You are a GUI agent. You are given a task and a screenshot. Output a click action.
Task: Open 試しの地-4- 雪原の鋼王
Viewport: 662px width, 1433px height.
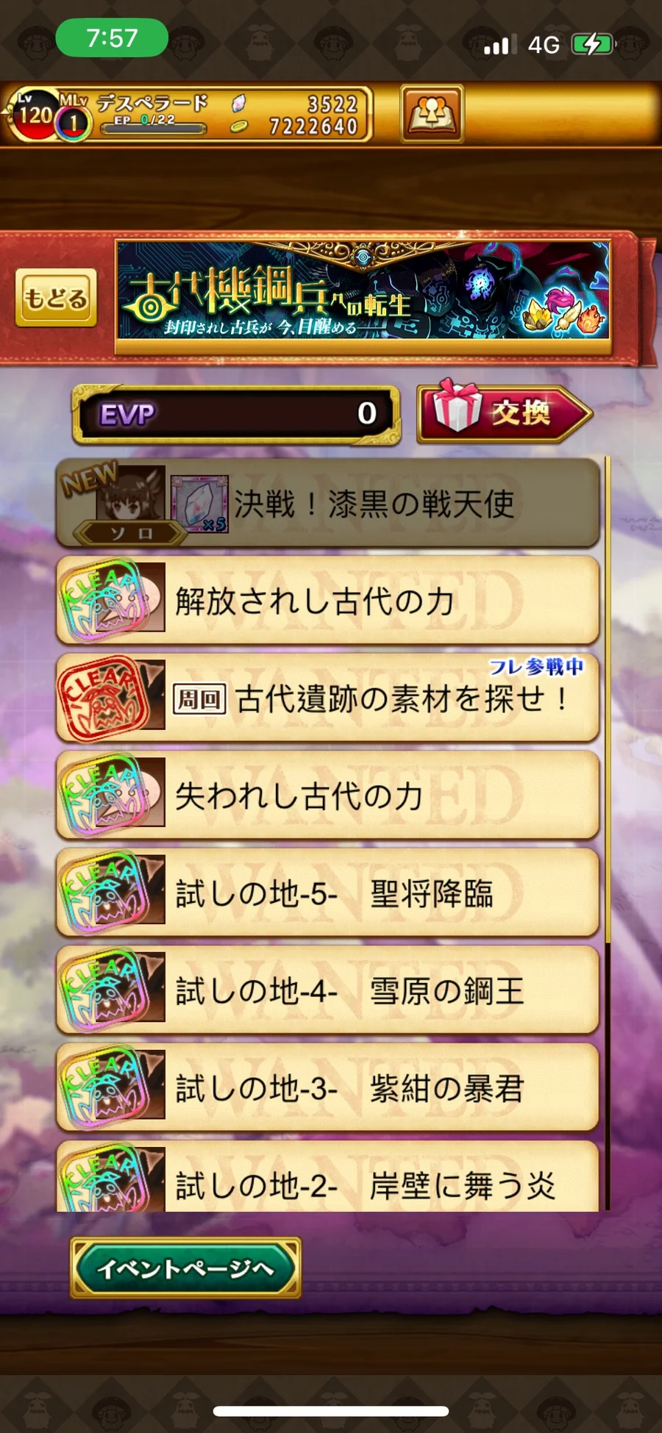tap(328, 990)
